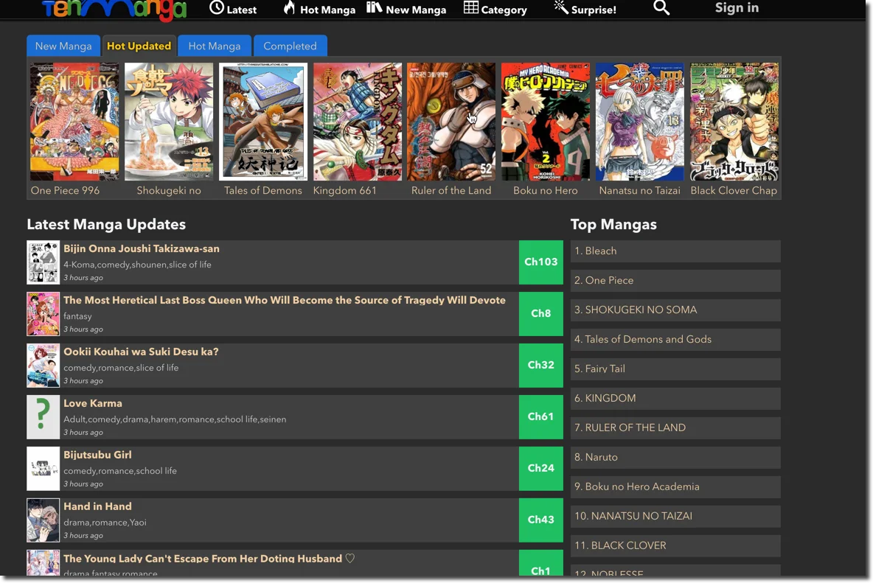Open Bijin Onna Joushi Takizawa-san title

pos(142,248)
